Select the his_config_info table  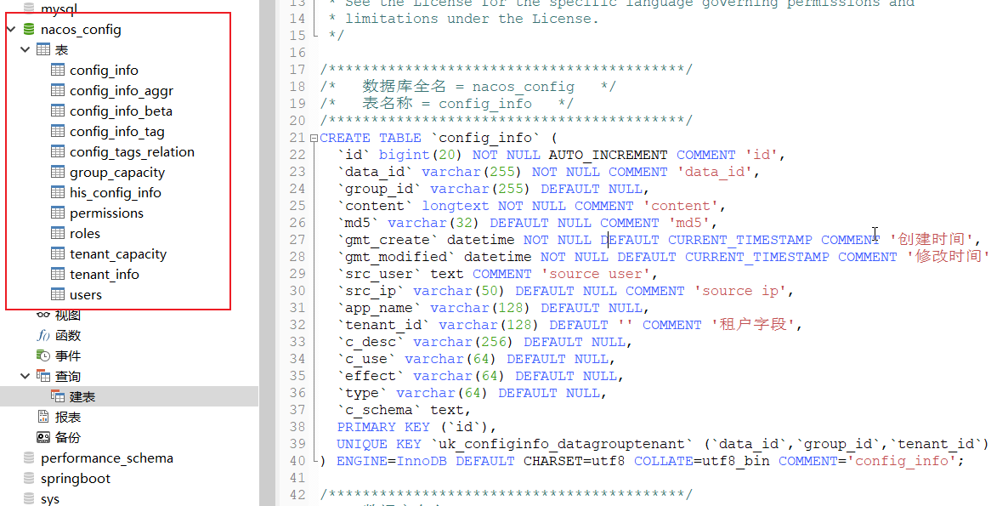tap(116, 193)
